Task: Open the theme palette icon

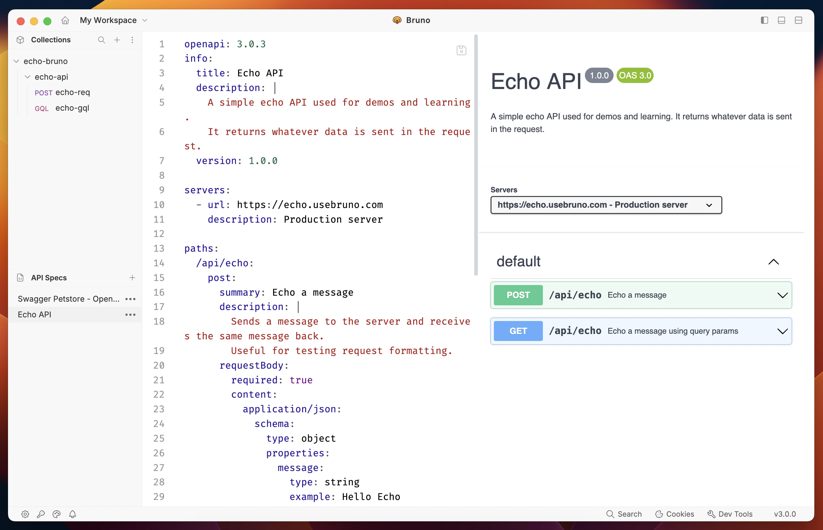Action: [x=56, y=514]
